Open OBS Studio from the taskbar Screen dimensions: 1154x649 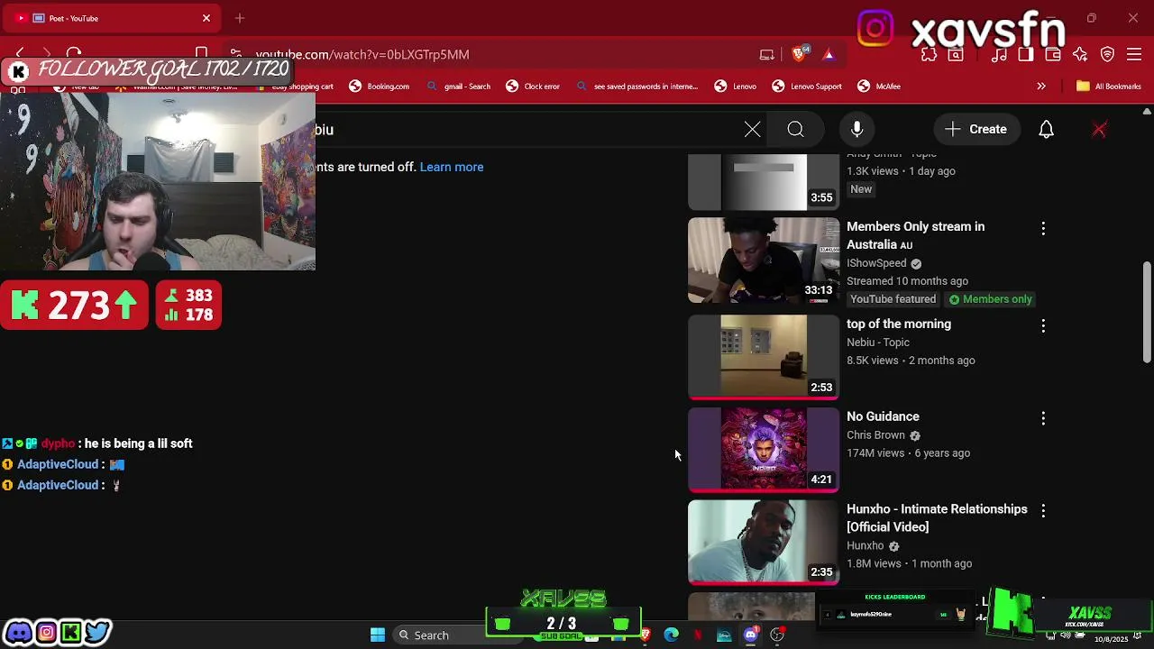click(777, 635)
